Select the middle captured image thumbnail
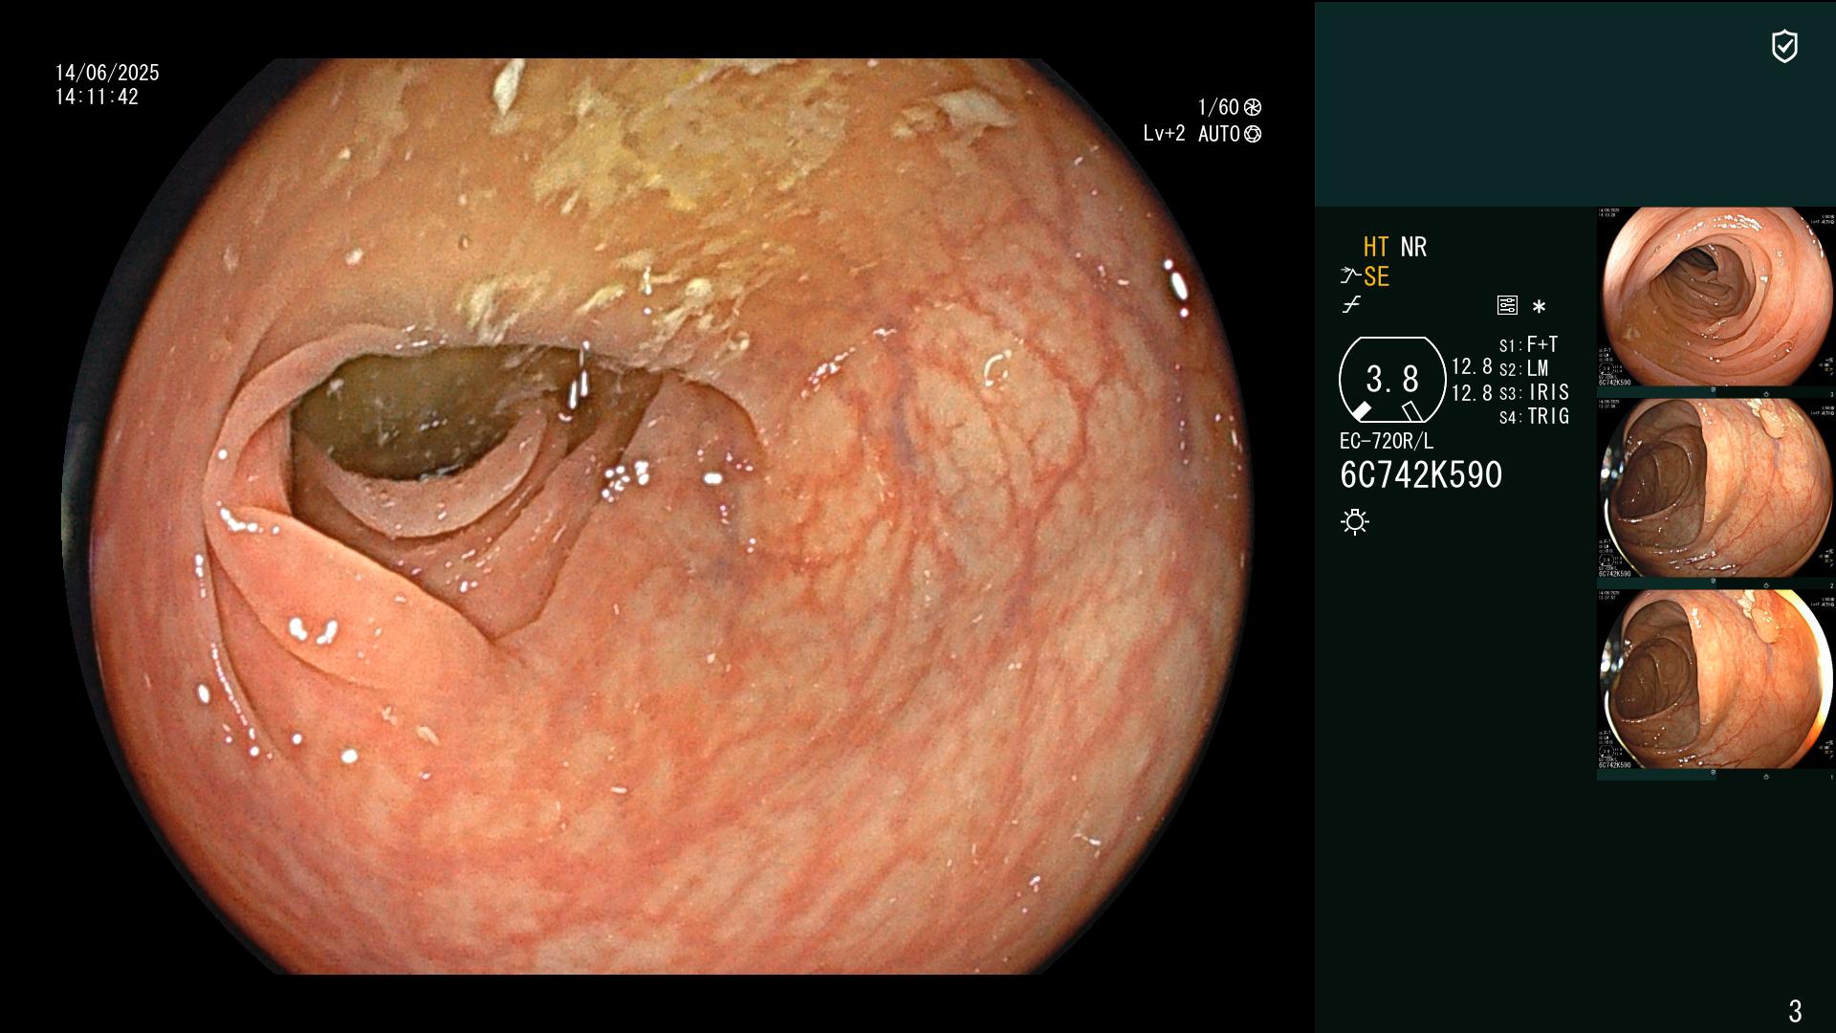This screenshot has width=1836, height=1033. coord(1716,488)
